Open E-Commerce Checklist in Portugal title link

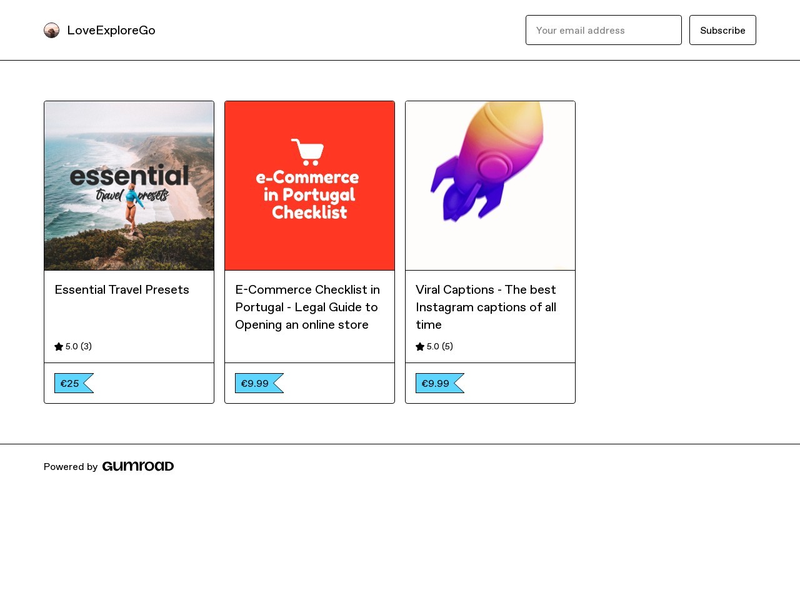point(307,307)
